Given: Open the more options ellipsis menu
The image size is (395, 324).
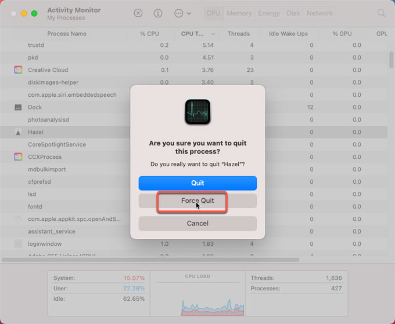Looking at the screenshot, I should point(182,13).
